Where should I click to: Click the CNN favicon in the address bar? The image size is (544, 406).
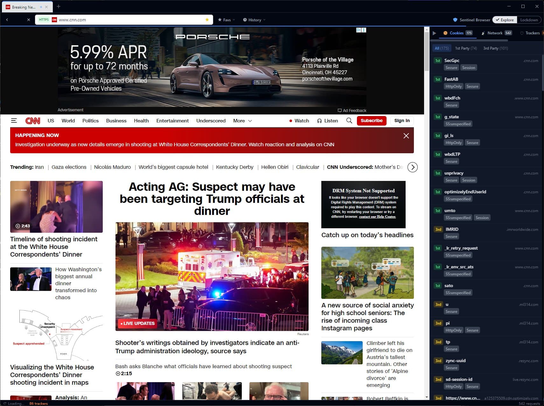tap(54, 20)
